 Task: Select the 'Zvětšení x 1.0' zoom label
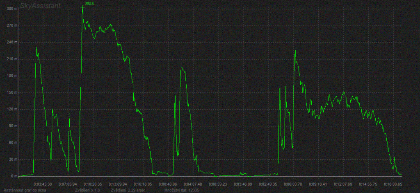coord(87,191)
